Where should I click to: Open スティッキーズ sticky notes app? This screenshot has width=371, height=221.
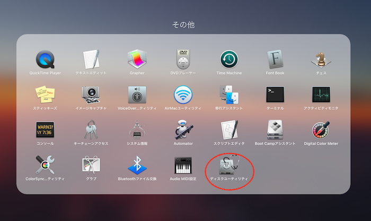coord(45,95)
